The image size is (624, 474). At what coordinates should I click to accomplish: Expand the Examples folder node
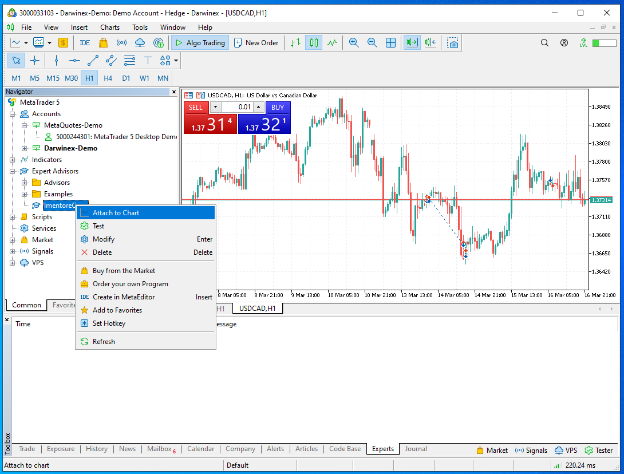click(24, 194)
